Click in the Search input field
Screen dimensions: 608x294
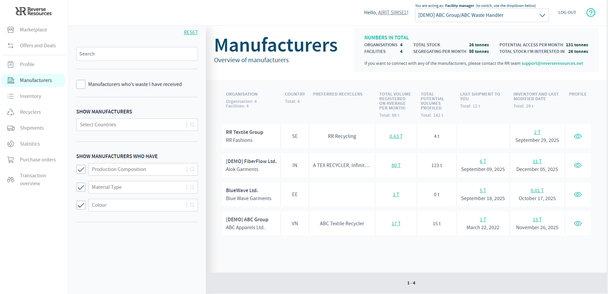click(137, 54)
